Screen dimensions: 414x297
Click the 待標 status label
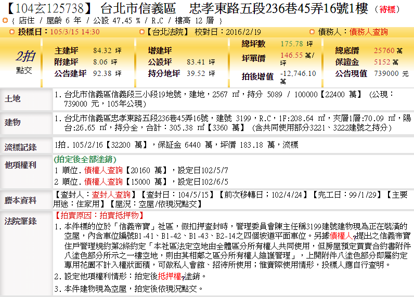(x=387, y=9)
